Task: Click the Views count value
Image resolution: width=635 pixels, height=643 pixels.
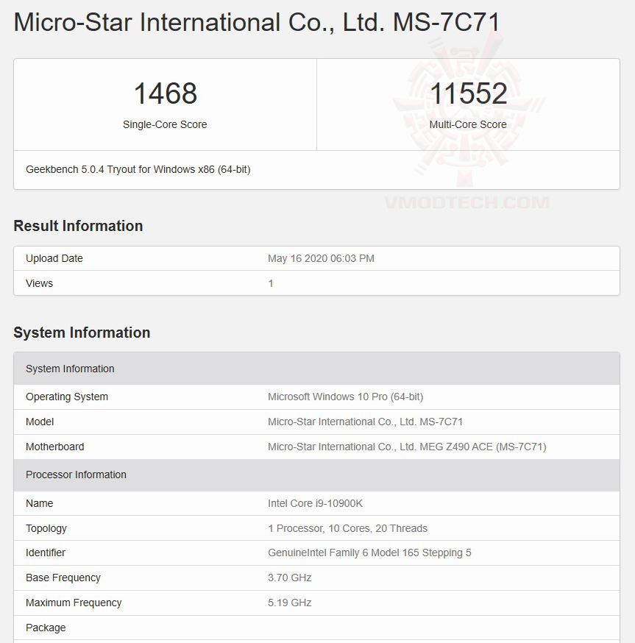Action: pyautogui.click(x=271, y=283)
